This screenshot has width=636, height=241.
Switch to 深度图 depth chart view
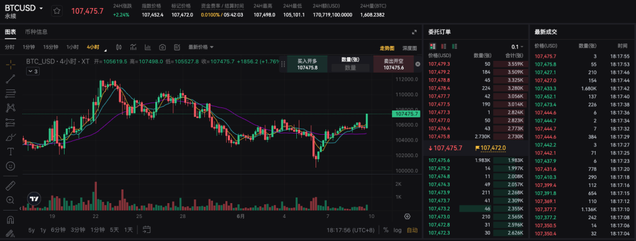coord(409,48)
